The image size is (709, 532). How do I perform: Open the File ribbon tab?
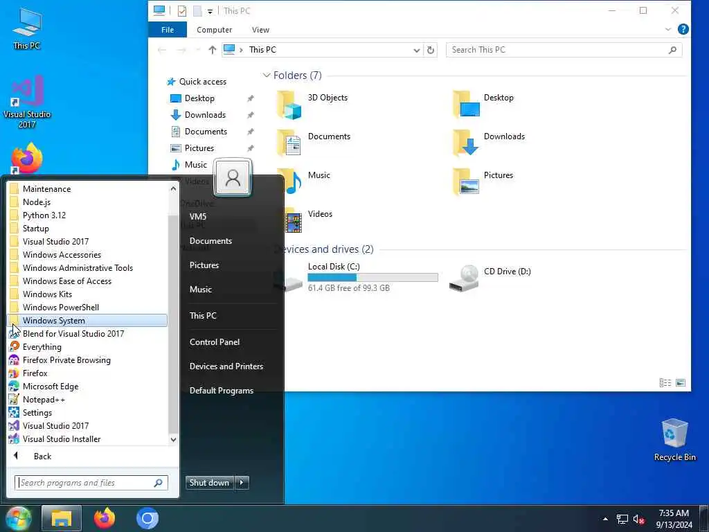(168, 30)
